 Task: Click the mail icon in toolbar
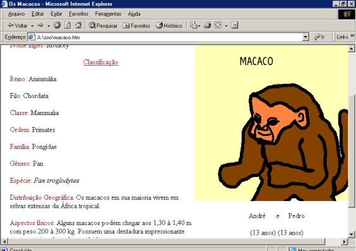click(193, 25)
